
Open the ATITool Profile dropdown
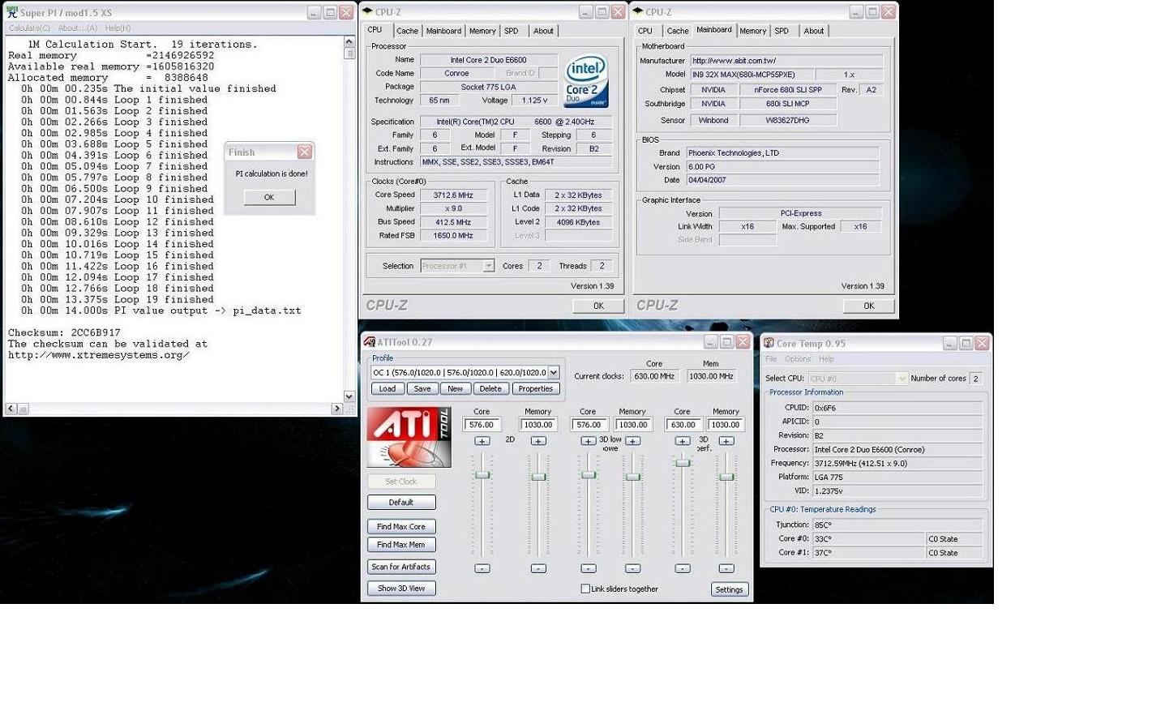(554, 373)
